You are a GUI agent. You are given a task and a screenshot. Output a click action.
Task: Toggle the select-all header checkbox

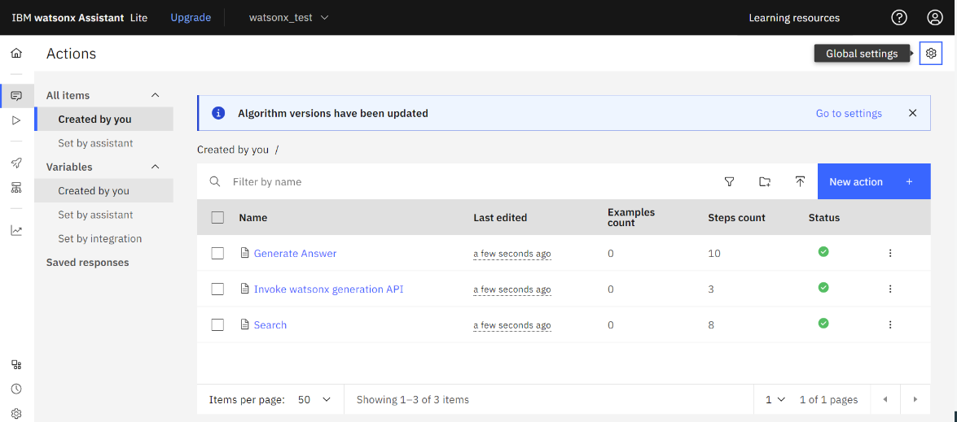(x=217, y=218)
